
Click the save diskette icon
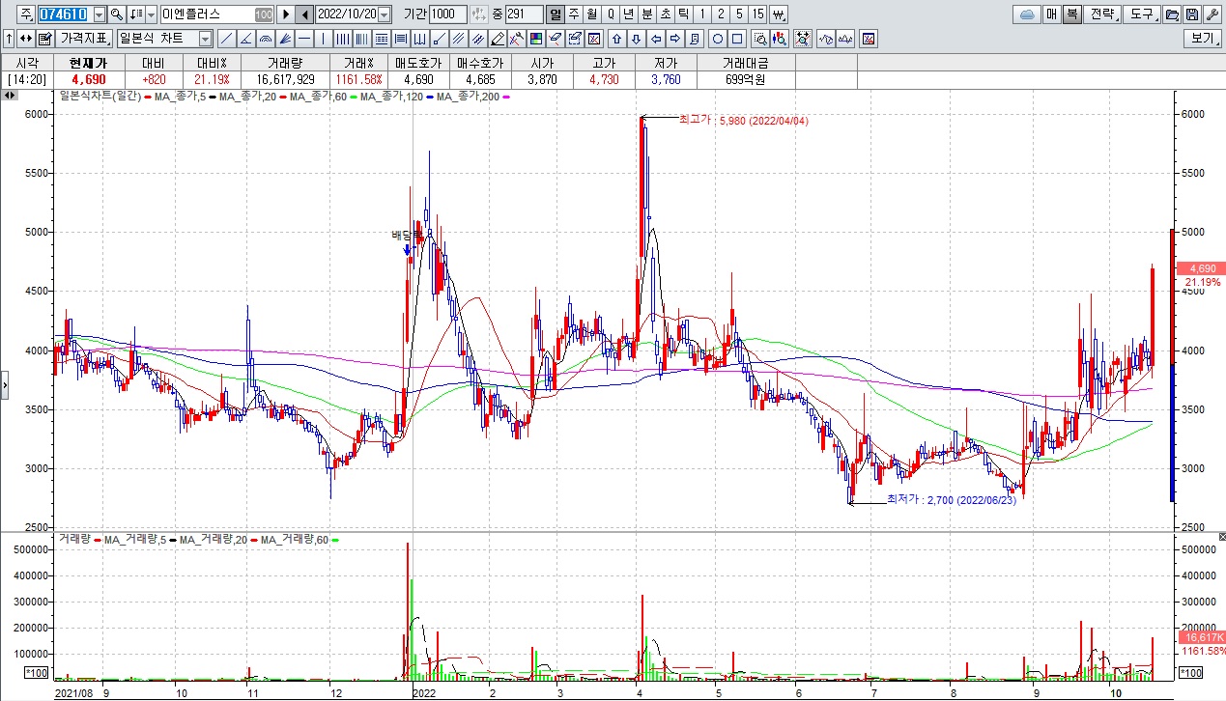pyautogui.click(x=1192, y=14)
